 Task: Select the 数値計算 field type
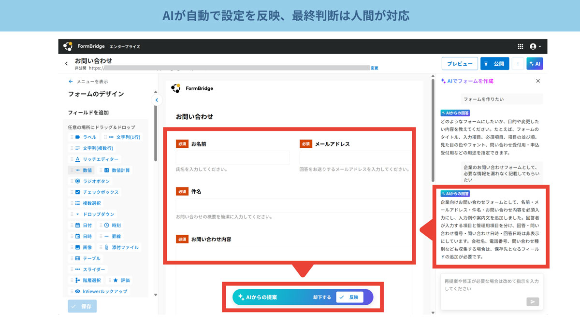(x=115, y=170)
